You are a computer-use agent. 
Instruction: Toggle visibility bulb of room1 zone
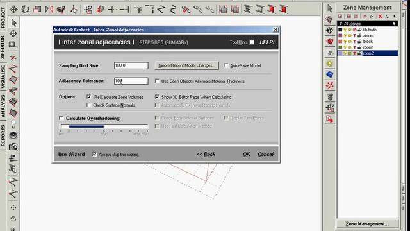[x=345, y=47]
